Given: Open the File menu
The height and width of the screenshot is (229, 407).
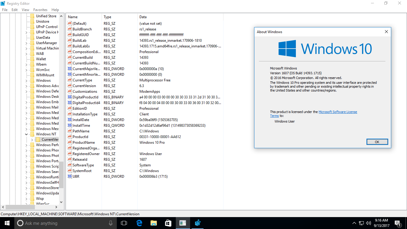Looking at the screenshot, I should pyautogui.click(x=5, y=10).
